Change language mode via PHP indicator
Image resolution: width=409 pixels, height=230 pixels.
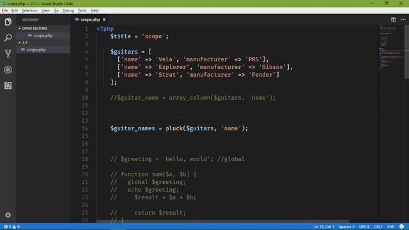(x=390, y=227)
